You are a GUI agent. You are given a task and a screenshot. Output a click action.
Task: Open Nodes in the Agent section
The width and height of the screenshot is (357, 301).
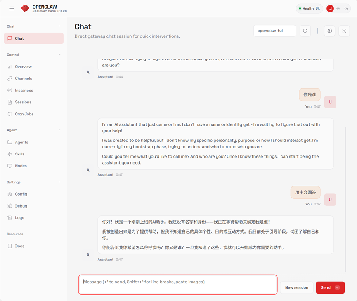23,165
